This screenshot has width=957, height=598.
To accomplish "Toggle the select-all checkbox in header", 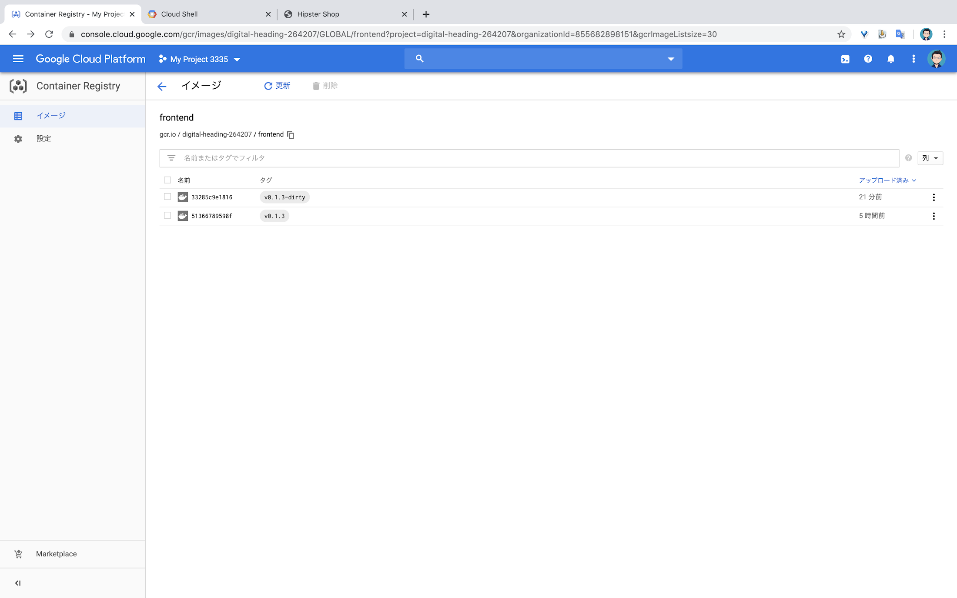I will pyautogui.click(x=167, y=180).
